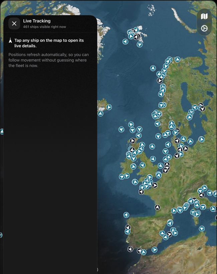The image size is (217, 274).
Task: Open the settings gear on the map
Action: point(204,28)
